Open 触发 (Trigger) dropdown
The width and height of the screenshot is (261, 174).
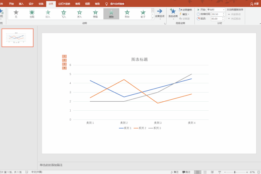184,14
